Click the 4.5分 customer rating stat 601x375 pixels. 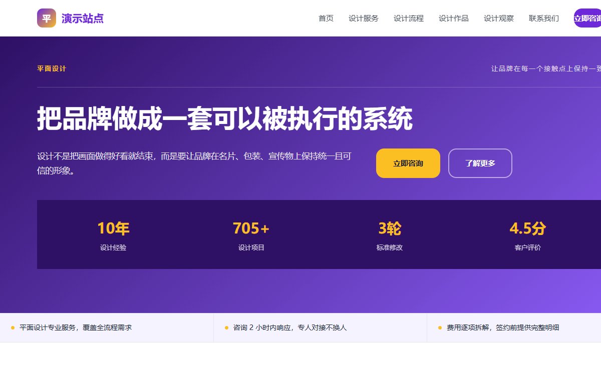(x=528, y=228)
